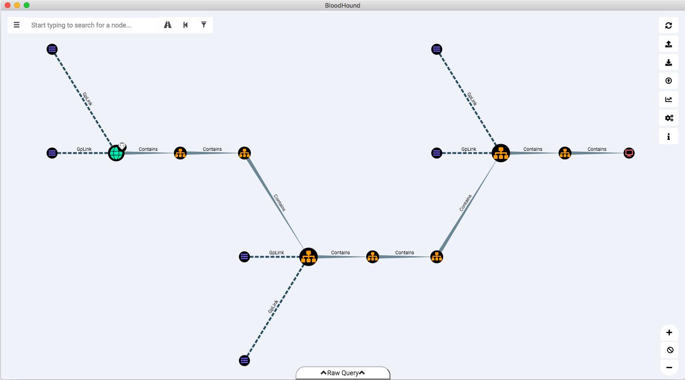Open the About info icon
685x380 pixels.
668,137
